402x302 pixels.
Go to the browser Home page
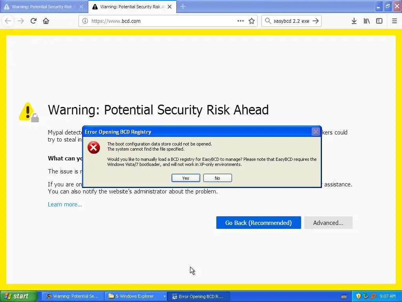click(46, 21)
